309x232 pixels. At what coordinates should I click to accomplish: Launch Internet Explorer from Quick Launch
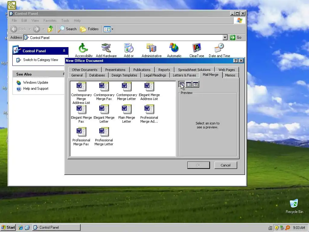21,227
